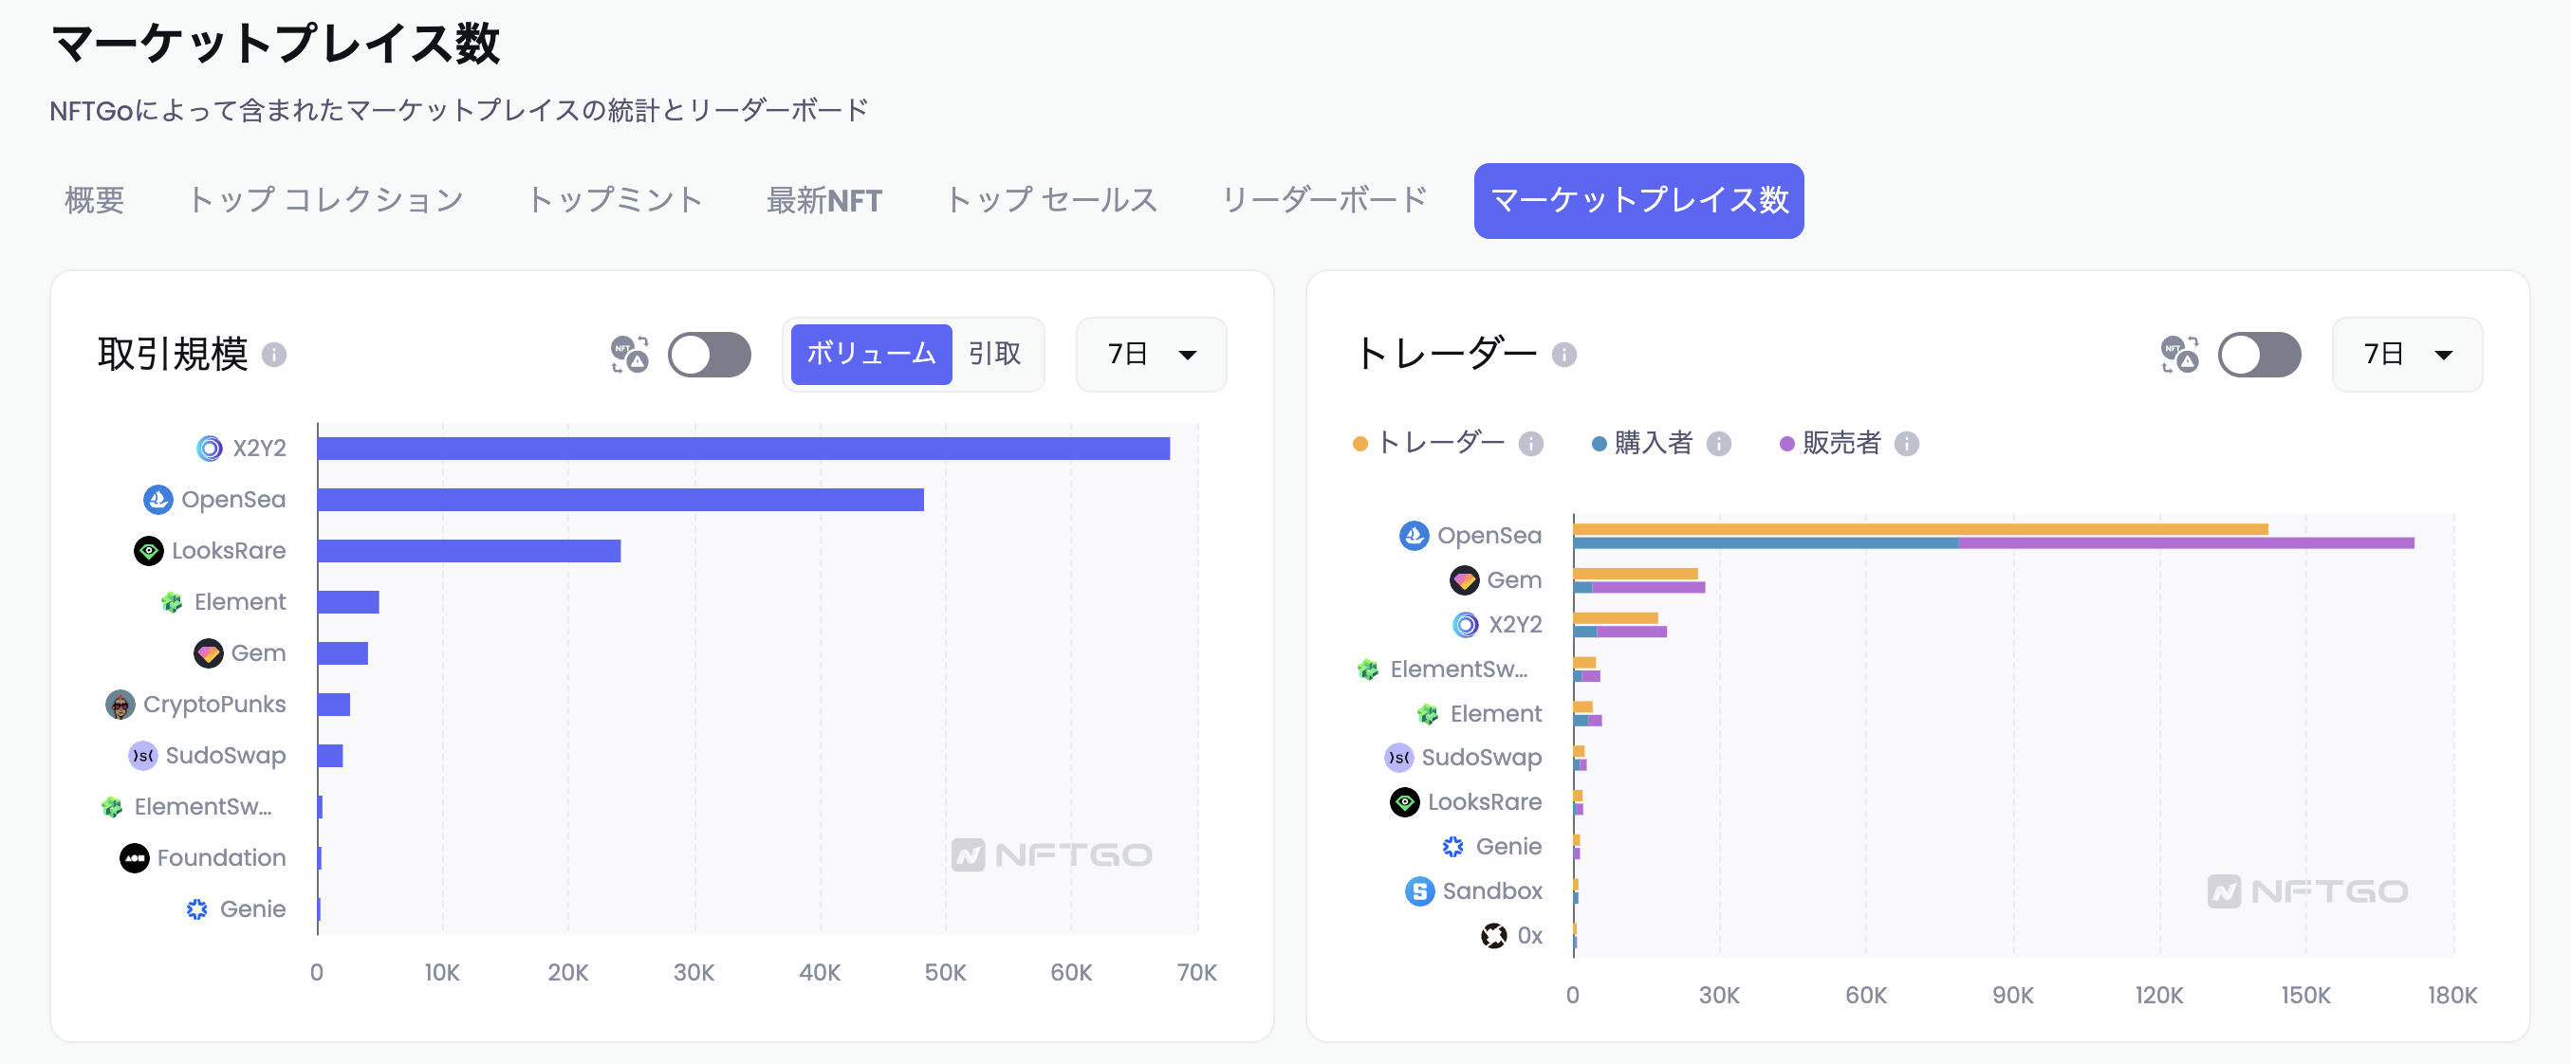Viewport: 2571px width, 1064px height.
Task: Select ボリューム view option
Action: [x=870, y=354]
